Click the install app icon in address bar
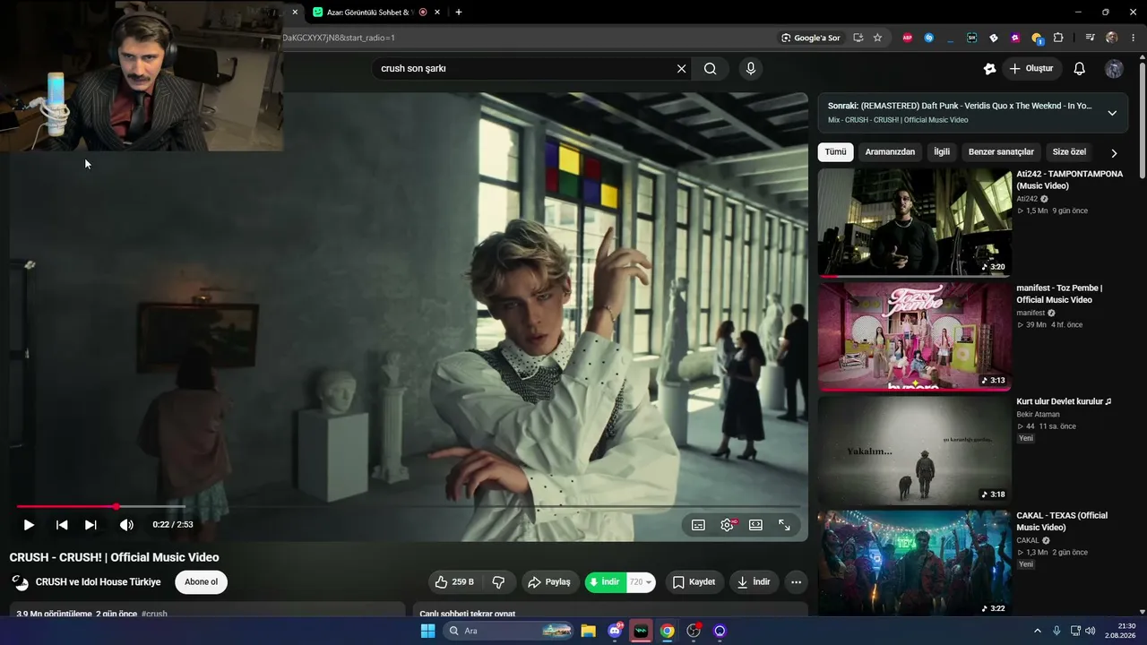1147x645 pixels. click(858, 38)
